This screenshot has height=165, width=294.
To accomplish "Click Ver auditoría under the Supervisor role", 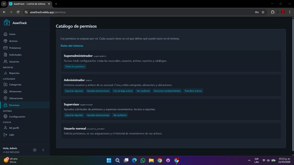I will point(120,115).
